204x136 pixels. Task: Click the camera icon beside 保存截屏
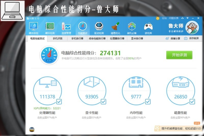[186, 38]
